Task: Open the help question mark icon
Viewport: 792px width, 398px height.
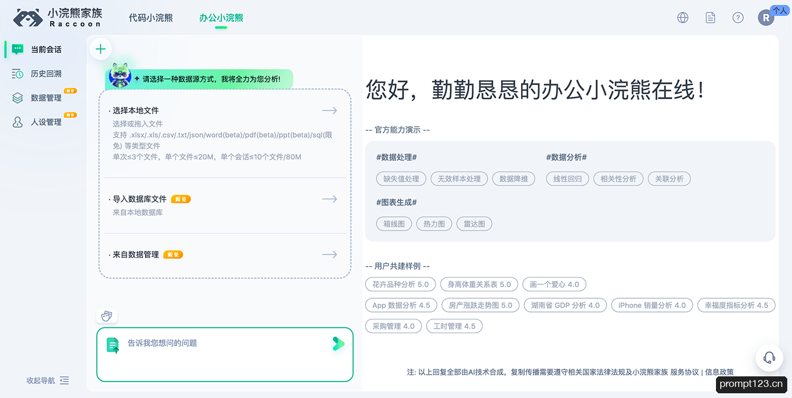Action: pyautogui.click(x=738, y=17)
